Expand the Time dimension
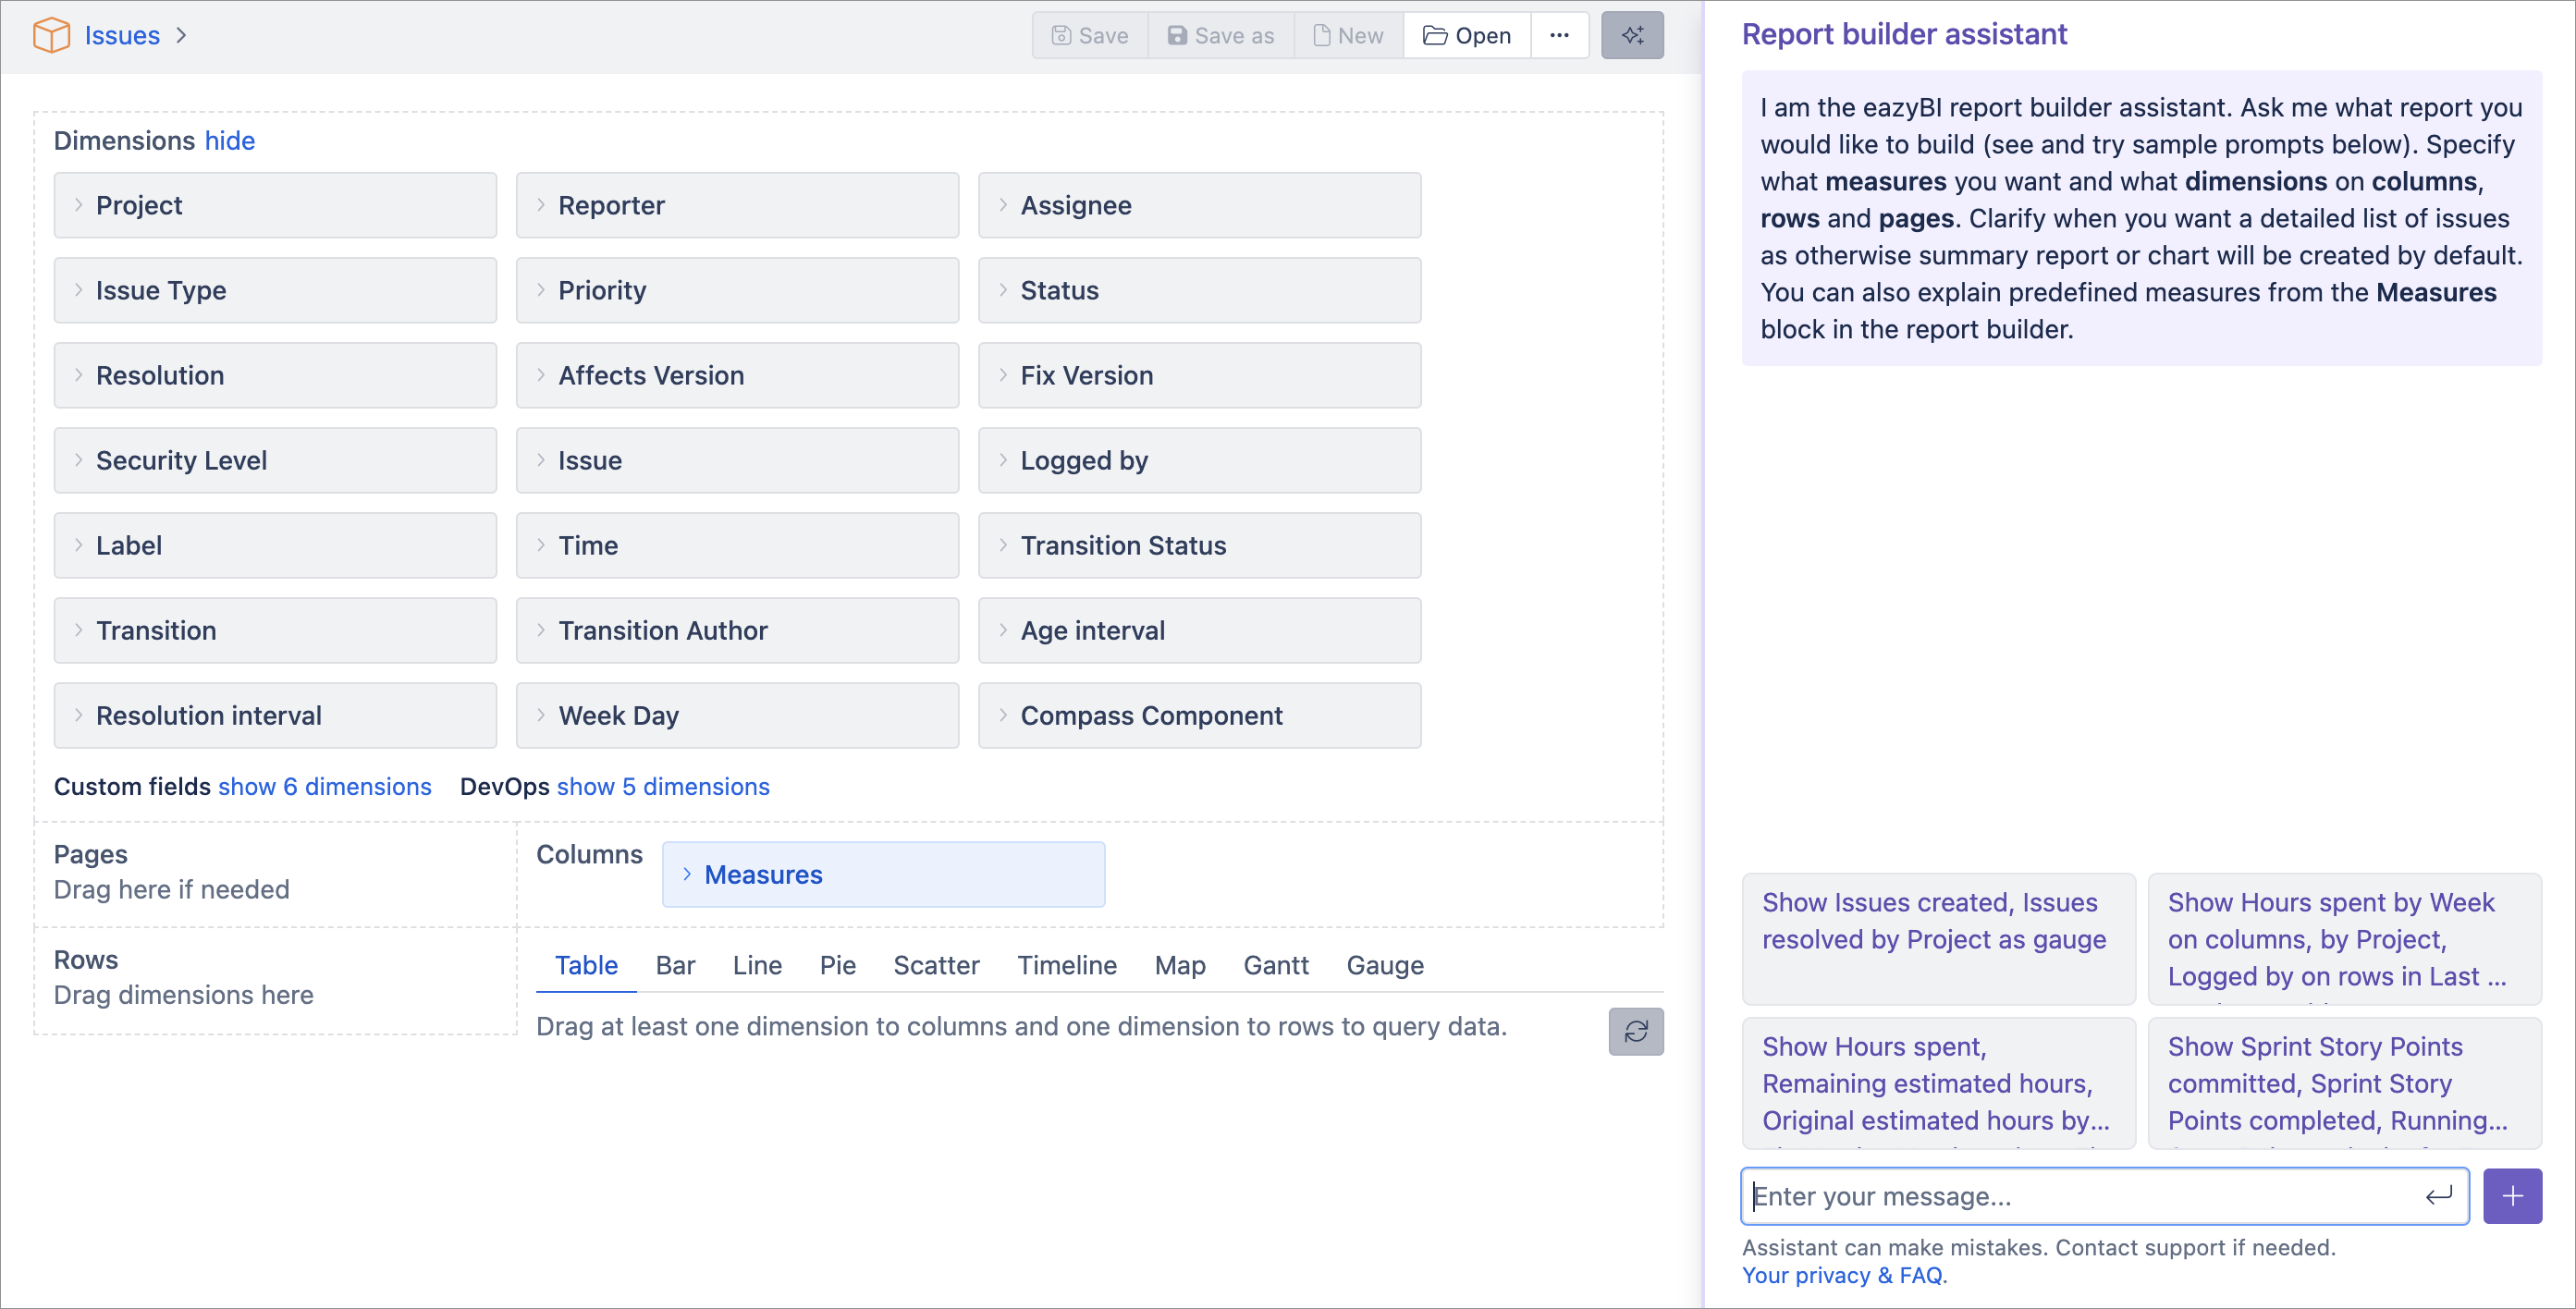Viewport: 2576px width, 1309px height. pos(737,545)
